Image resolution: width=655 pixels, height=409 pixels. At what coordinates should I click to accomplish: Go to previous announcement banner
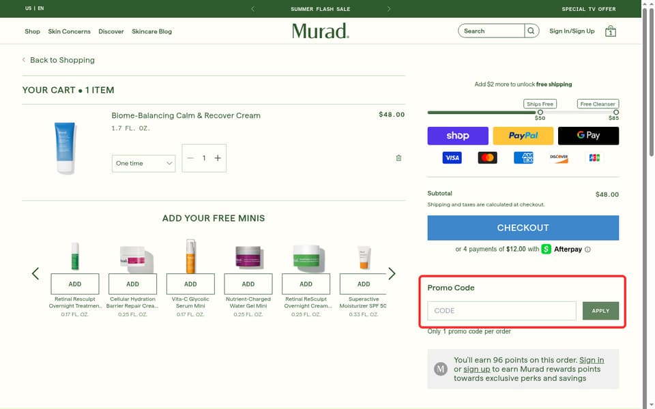point(252,9)
